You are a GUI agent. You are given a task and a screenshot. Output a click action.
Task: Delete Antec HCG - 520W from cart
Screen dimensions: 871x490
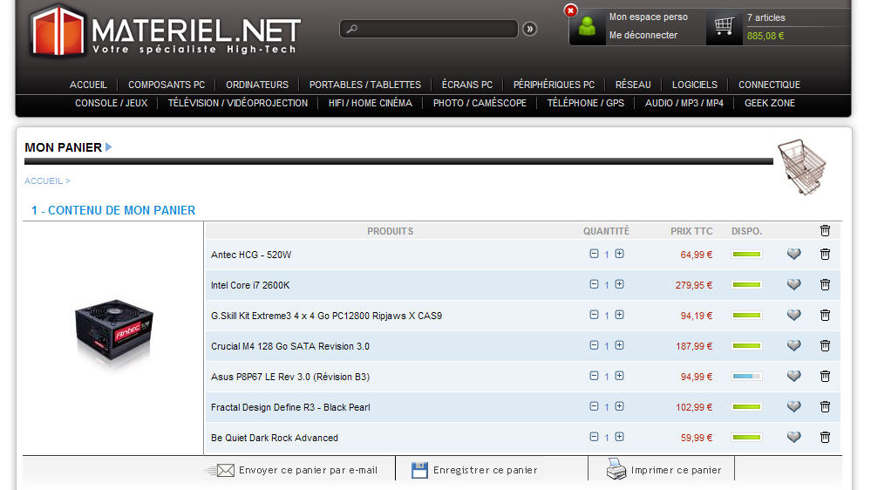point(825,255)
